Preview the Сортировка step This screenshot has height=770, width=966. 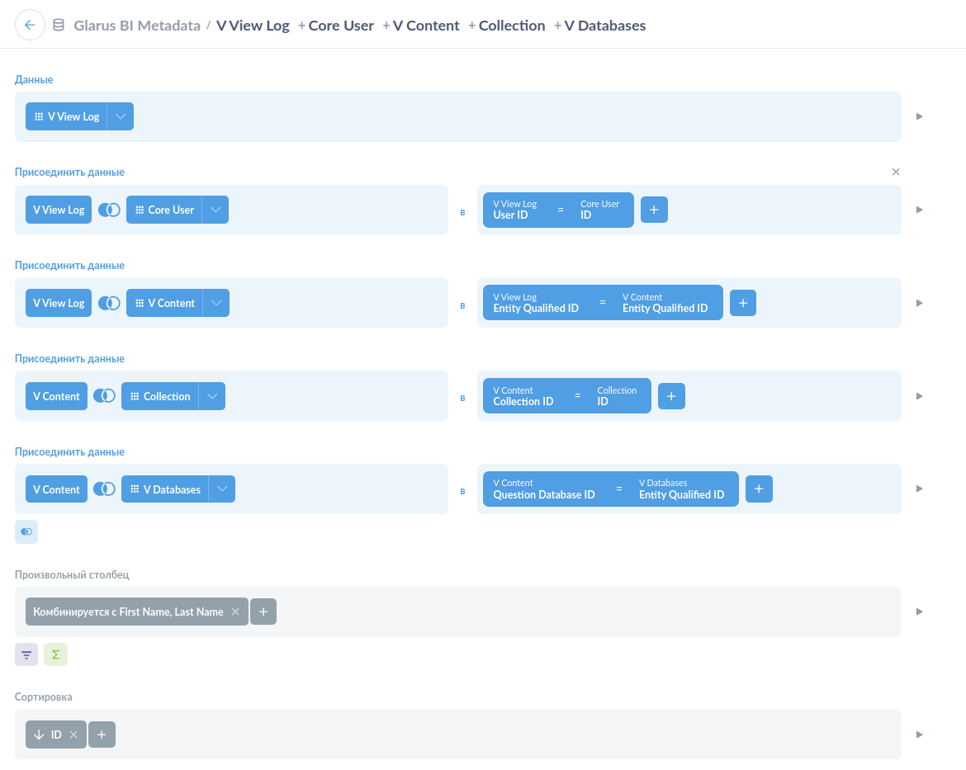click(919, 735)
